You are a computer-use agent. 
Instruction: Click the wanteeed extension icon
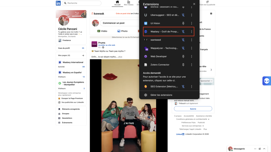(146, 40)
